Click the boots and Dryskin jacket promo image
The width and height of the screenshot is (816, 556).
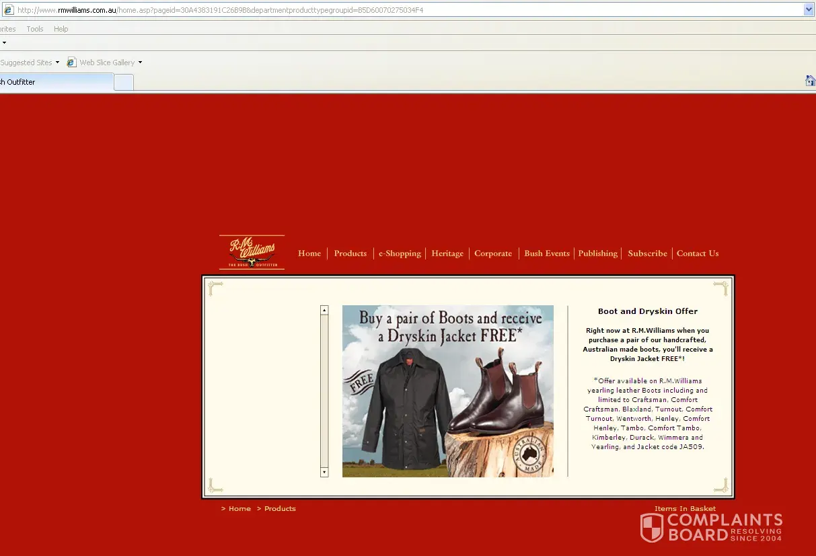click(x=447, y=391)
